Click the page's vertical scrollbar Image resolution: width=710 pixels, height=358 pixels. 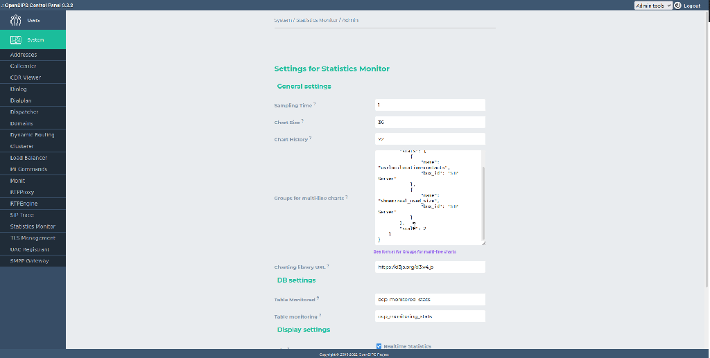pyautogui.click(x=707, y=138)
